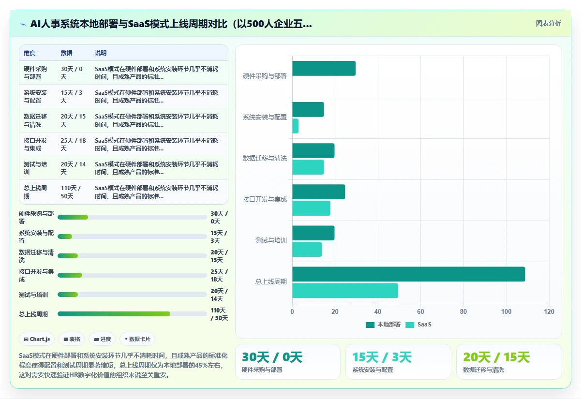The height and width of the screenshot is (399, 581).
Task: Open the 15天 / 3天 data card
Action: pyautogui.click(x=398, y=362)
